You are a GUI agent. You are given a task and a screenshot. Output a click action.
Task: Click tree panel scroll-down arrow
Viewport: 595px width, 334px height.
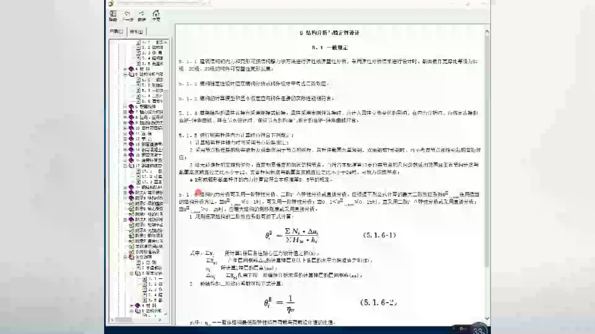pyautogui.click(x=166, y=314)
